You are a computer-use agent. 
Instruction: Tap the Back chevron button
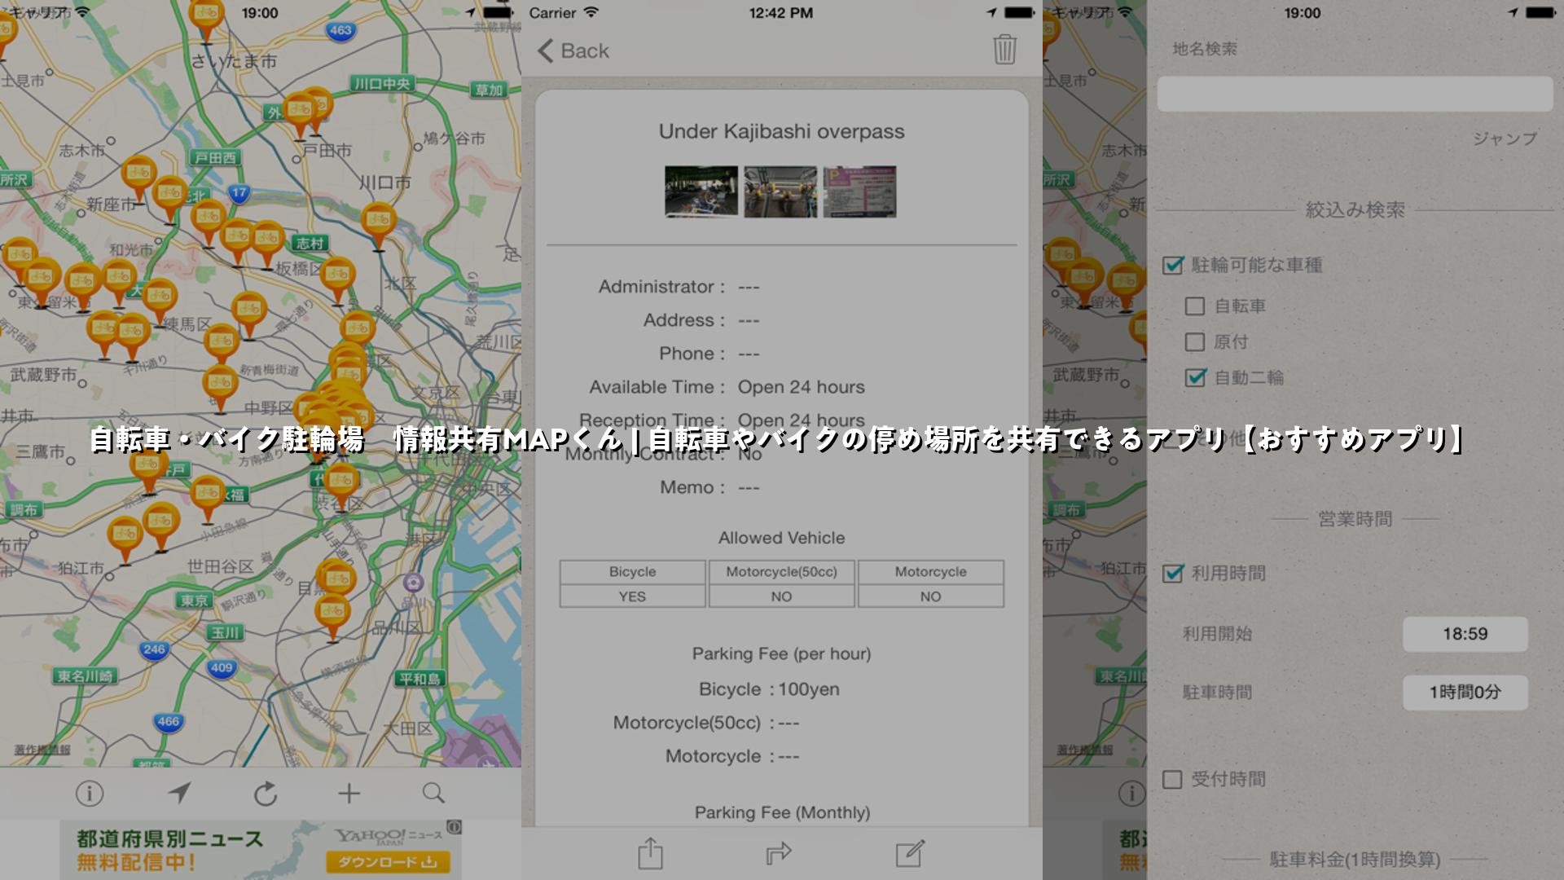(573, 51)
